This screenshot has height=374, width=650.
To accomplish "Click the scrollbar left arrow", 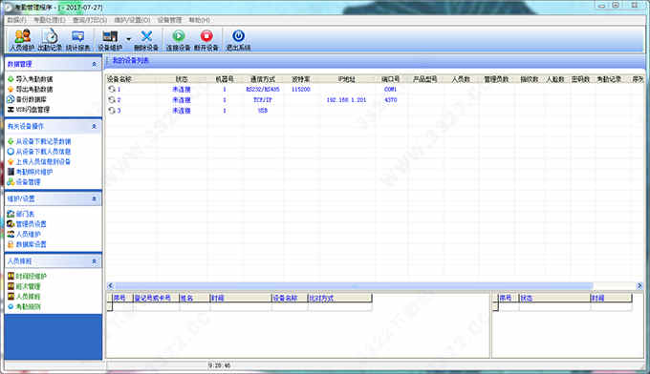I will pos(110,286).
